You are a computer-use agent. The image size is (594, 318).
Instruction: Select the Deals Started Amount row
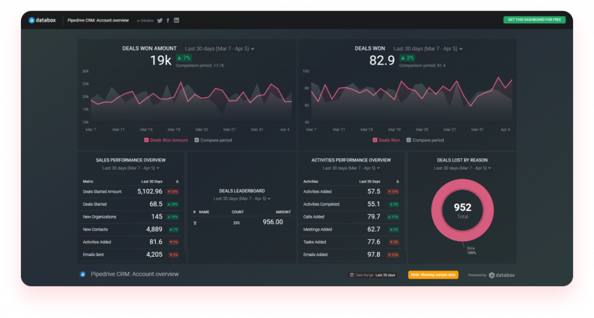coord(131,192)
